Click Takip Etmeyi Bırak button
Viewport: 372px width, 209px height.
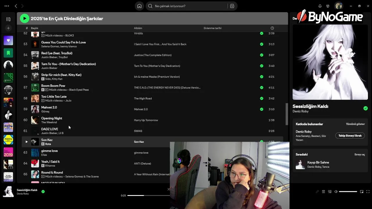(350, 136)
